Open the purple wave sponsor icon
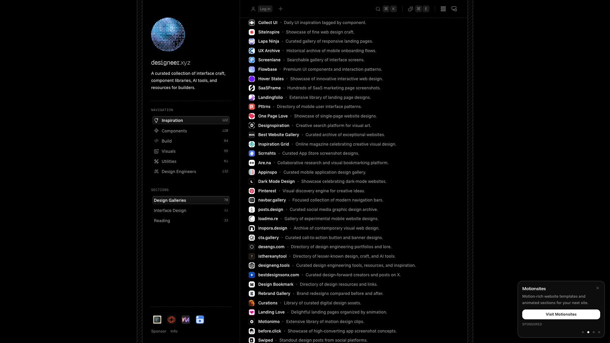This screenshot has width=610, height=343. [x=186, y=320]
